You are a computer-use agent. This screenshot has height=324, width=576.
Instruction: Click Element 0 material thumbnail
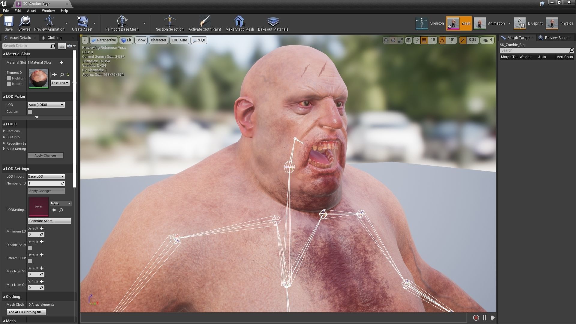click(38, 79)
